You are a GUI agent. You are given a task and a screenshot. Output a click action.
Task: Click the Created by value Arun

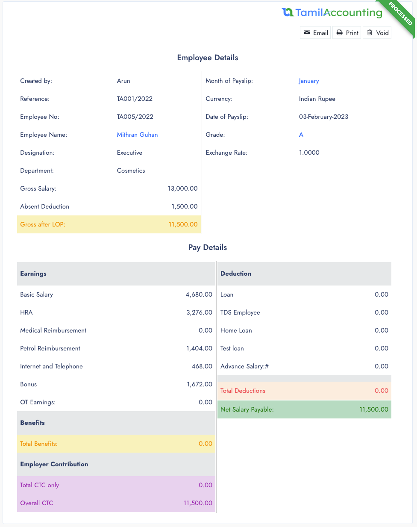123,81
